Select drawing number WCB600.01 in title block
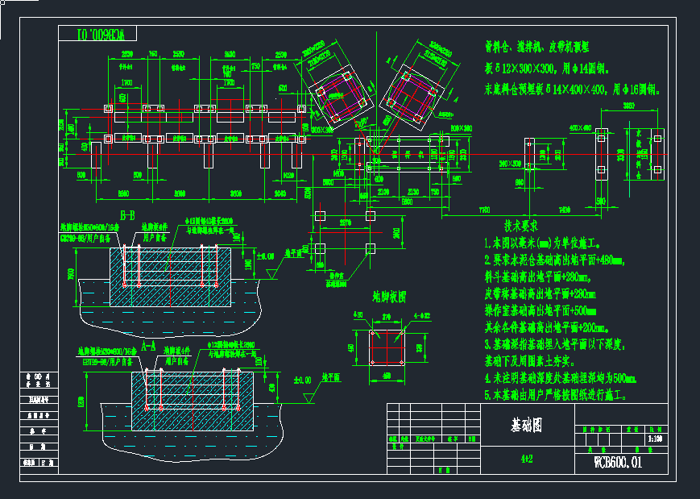This screenshot has height=499, width=700. pos(618,463)
